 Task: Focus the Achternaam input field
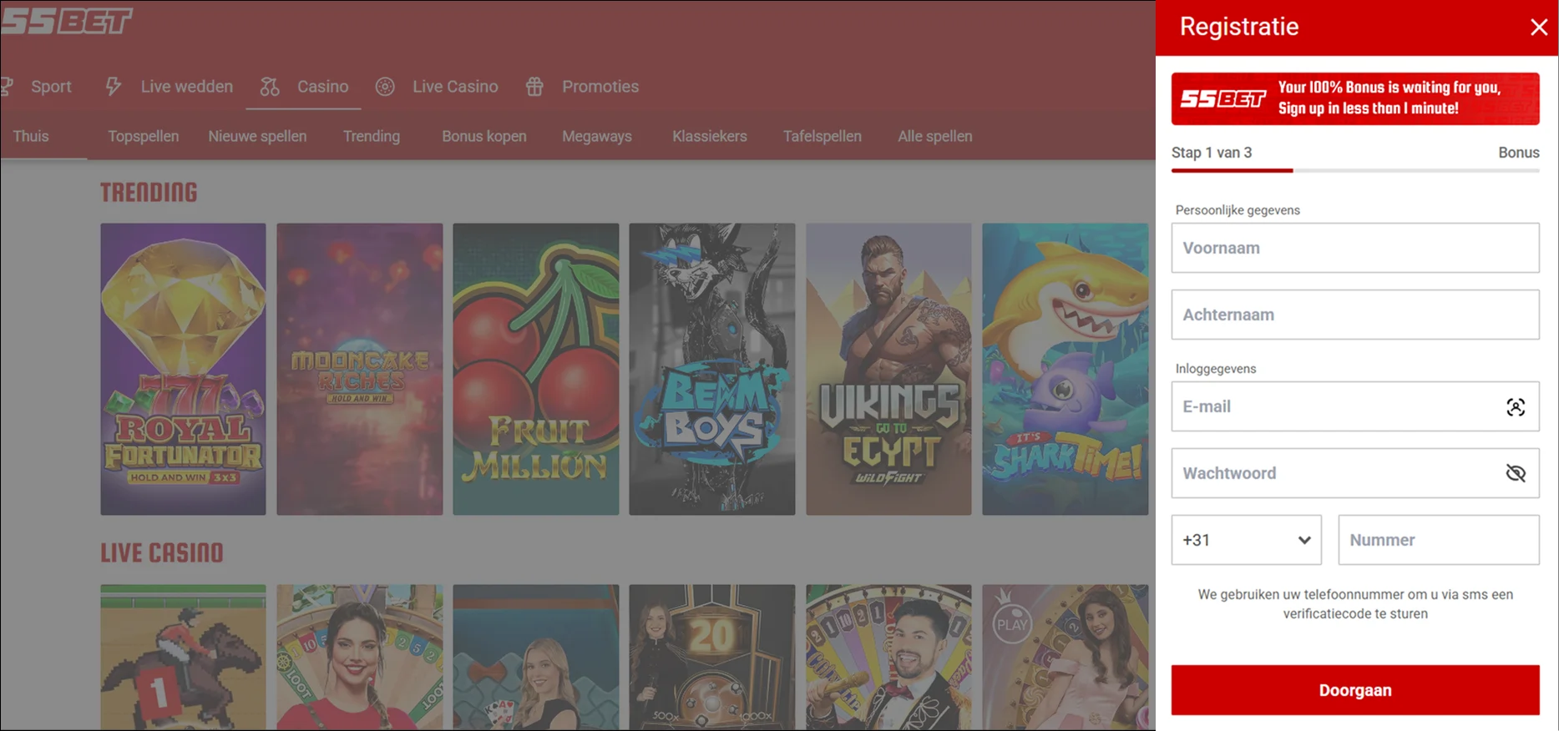1355,315
